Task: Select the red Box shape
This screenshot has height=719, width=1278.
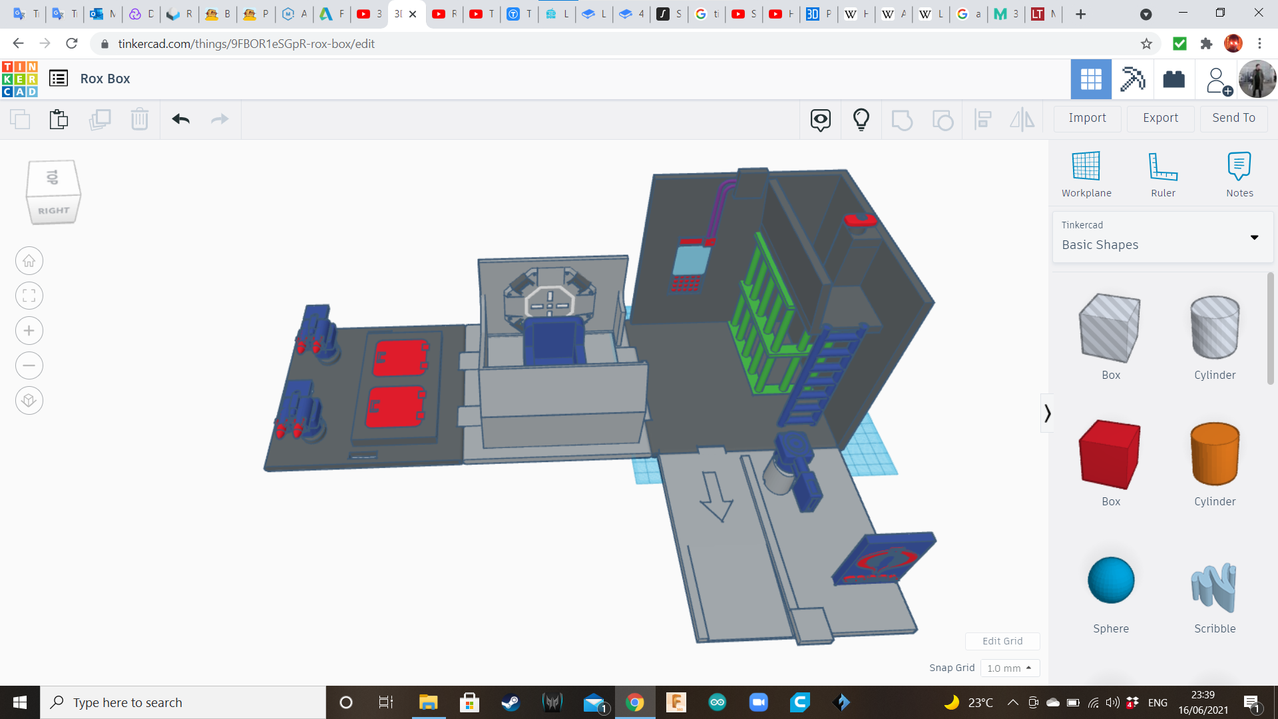Action: [1110, 455]
